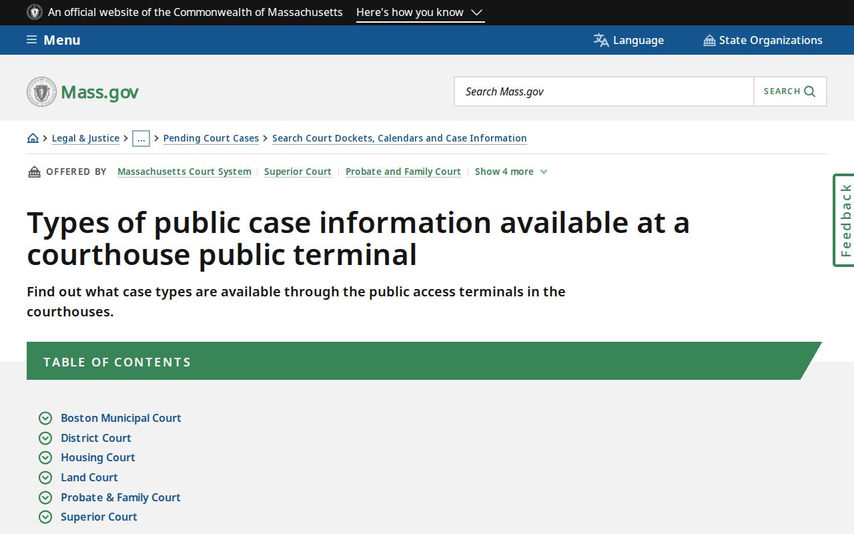854x534 pixels.
Task: Follow the Pending Court Cases breadcrumb
Action: (x=211, y=138)
